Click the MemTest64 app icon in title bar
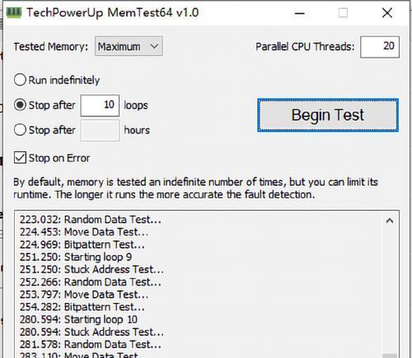 14,13
